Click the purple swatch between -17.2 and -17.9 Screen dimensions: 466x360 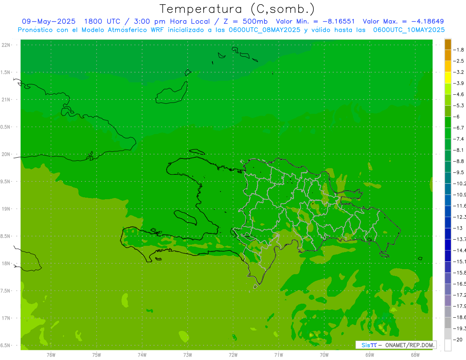448,301
